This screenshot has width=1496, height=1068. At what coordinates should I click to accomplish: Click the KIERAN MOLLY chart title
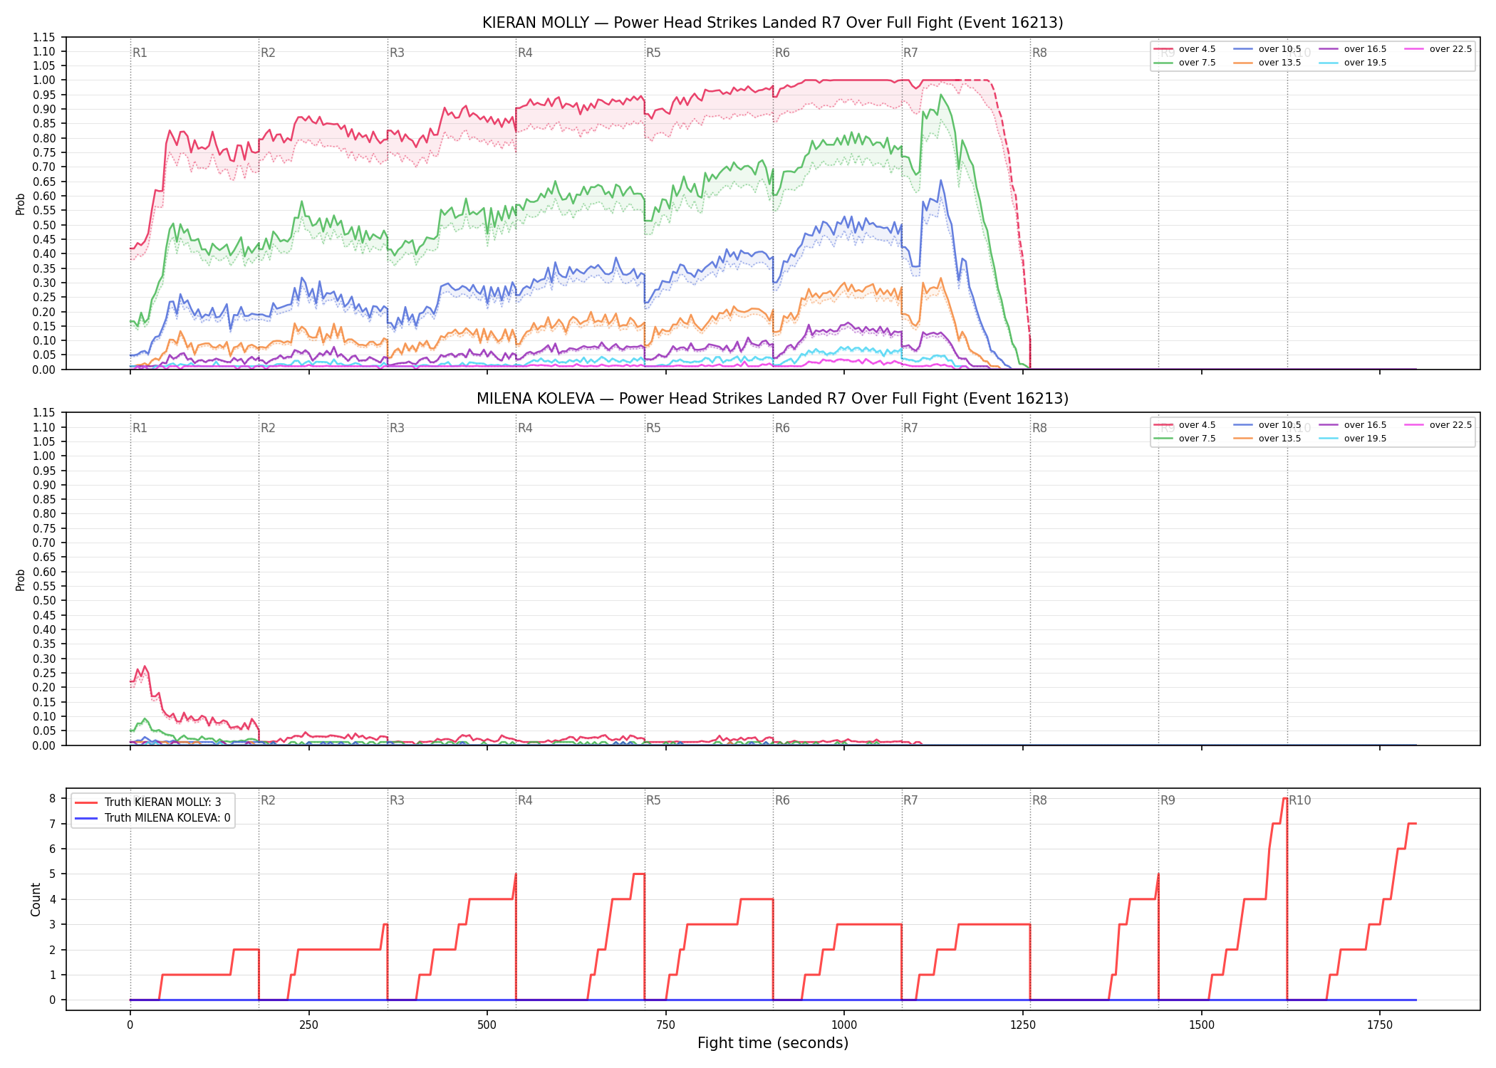click(x=773, y=23)
